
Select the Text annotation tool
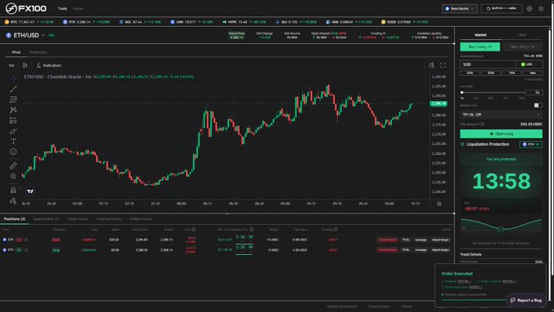pyautogui.click(x=13, y=141)
